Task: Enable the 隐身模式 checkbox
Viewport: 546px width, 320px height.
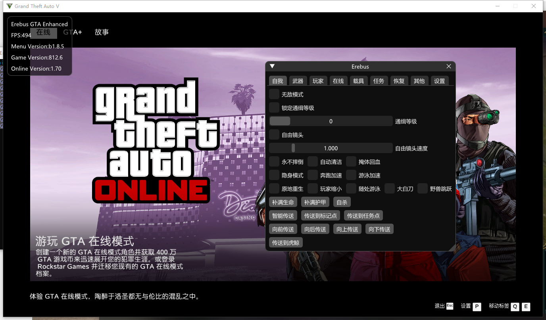Action: point(274,175)
